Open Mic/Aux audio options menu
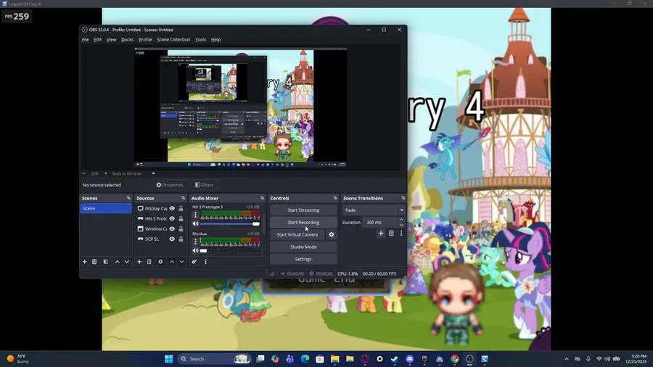The height and width of the screenshot is (367, 653). click(195, 242)
